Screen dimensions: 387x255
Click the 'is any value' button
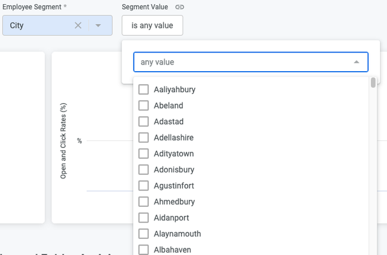coord(152,25)
